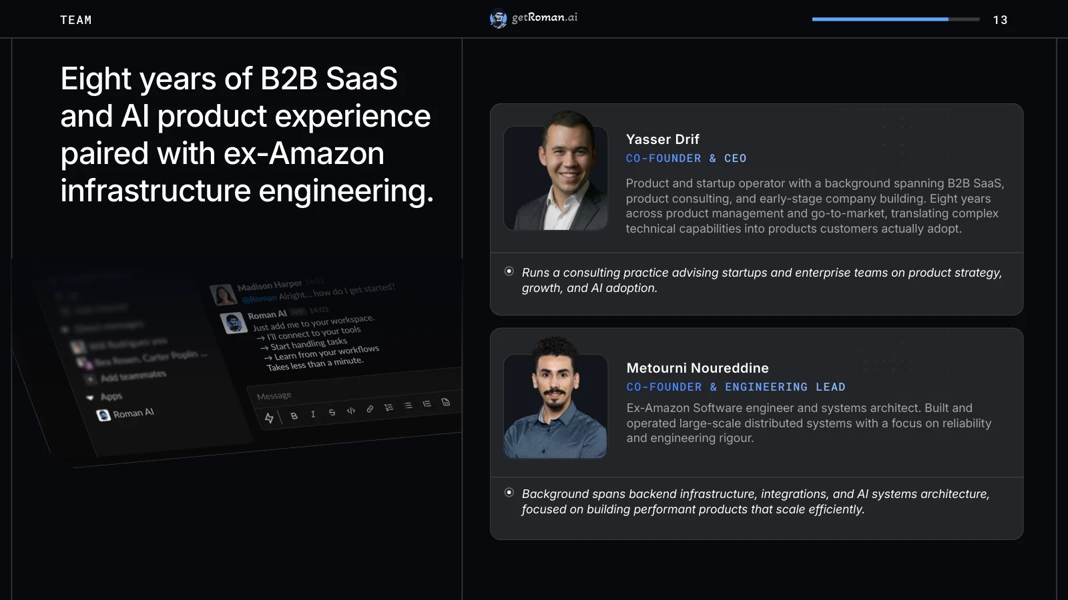Click the insert link icon in message toolbar
Image resolution: width=1068 pixels, height=600 pixels.
[x=370, y=409]
